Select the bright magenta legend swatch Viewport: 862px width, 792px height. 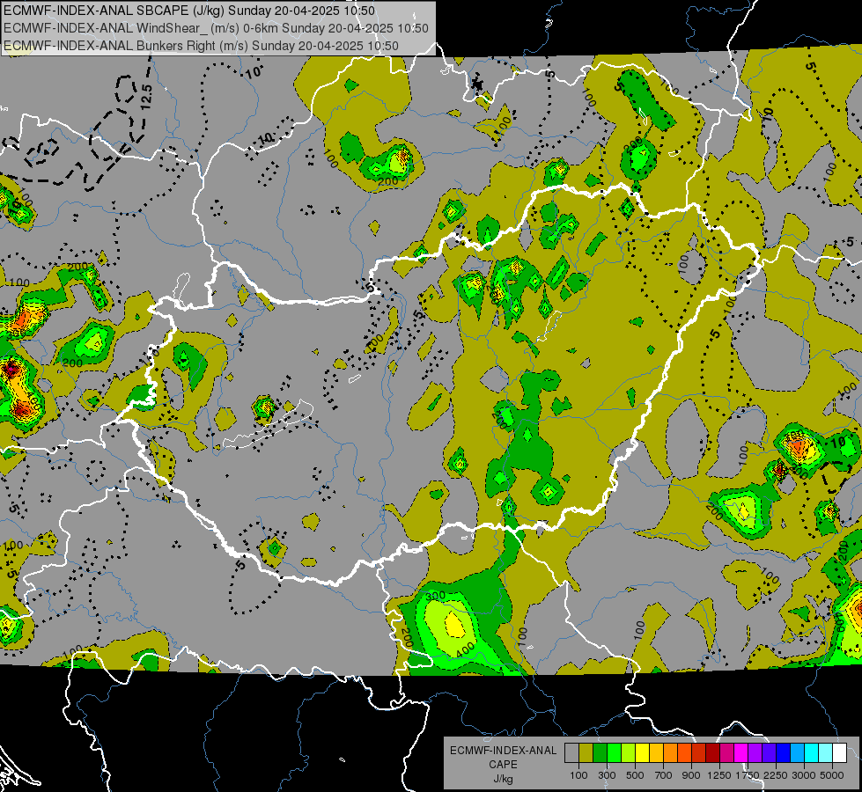(741, 753)
